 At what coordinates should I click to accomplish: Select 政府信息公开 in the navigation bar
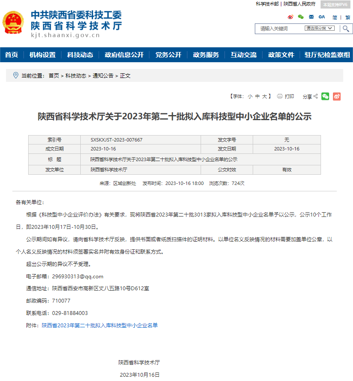point(124,55)
